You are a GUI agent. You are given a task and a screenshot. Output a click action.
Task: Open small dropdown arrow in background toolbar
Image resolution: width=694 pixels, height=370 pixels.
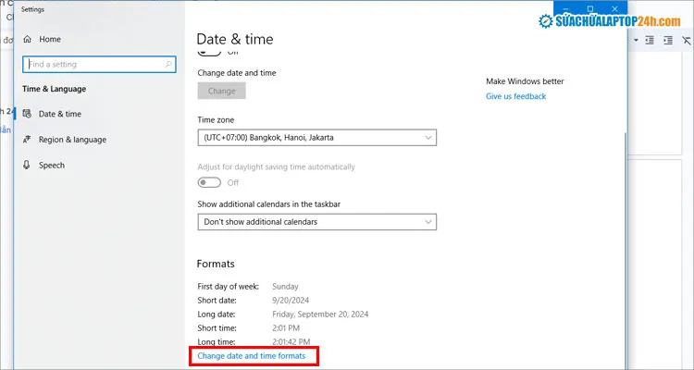click(x=637, y=41)
